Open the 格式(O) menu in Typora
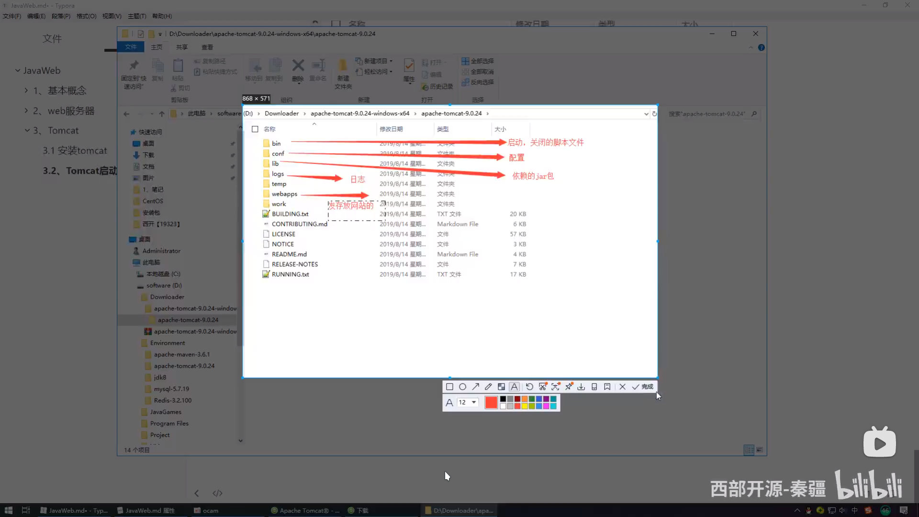This screenshot has width=919, height=517. pyautogui.click(x=86, y=16)
